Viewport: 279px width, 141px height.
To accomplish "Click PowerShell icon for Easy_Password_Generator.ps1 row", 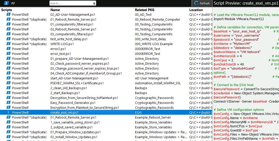I will [8, 103].
